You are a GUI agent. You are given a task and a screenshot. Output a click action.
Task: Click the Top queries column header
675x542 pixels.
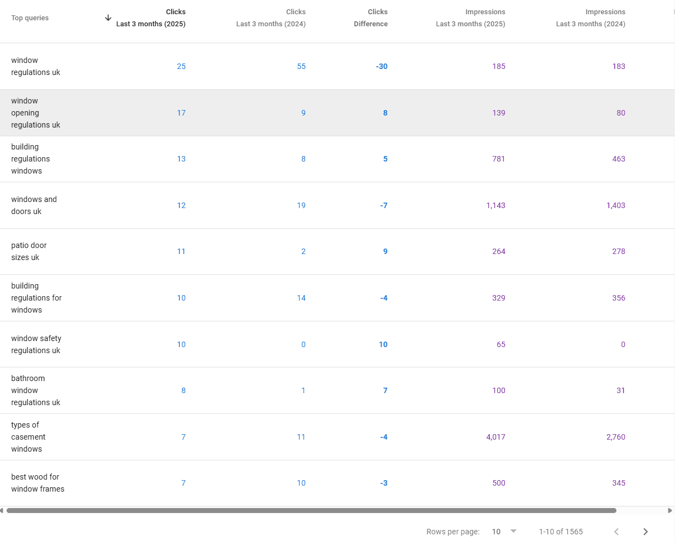(x=30, y=18)
